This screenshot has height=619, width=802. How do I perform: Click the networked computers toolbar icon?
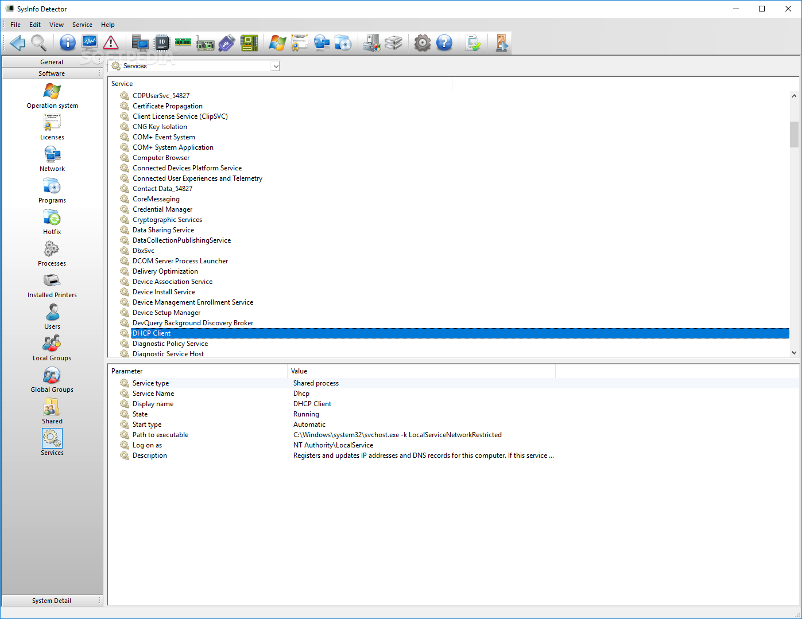click(321, 42)
